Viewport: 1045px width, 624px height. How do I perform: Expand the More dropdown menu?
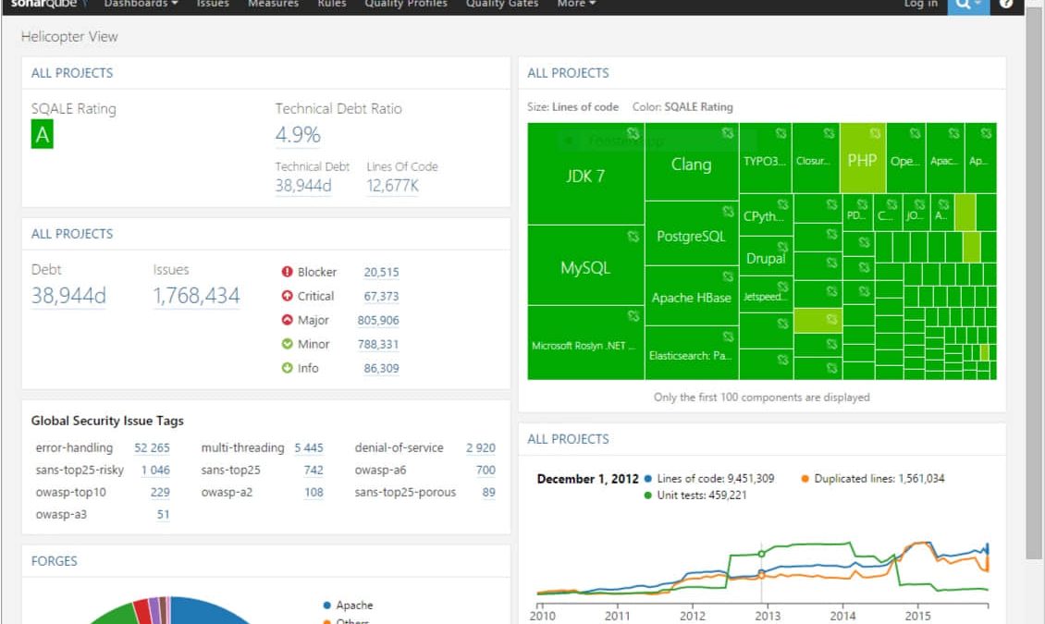click(576, 4)
